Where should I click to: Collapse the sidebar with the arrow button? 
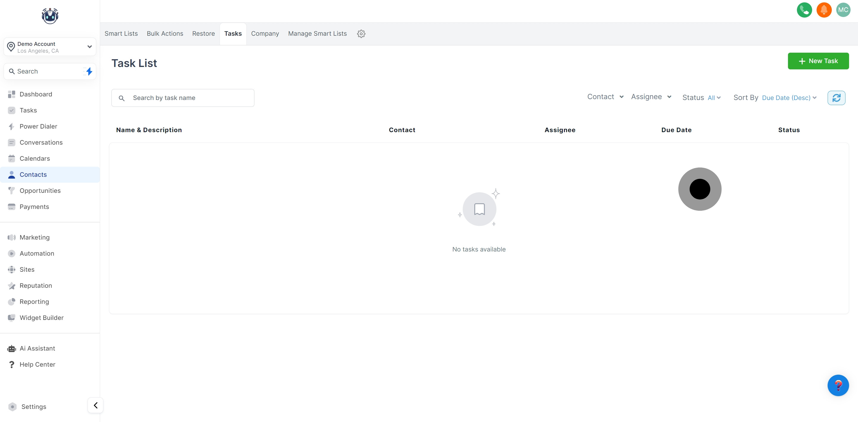96,405
